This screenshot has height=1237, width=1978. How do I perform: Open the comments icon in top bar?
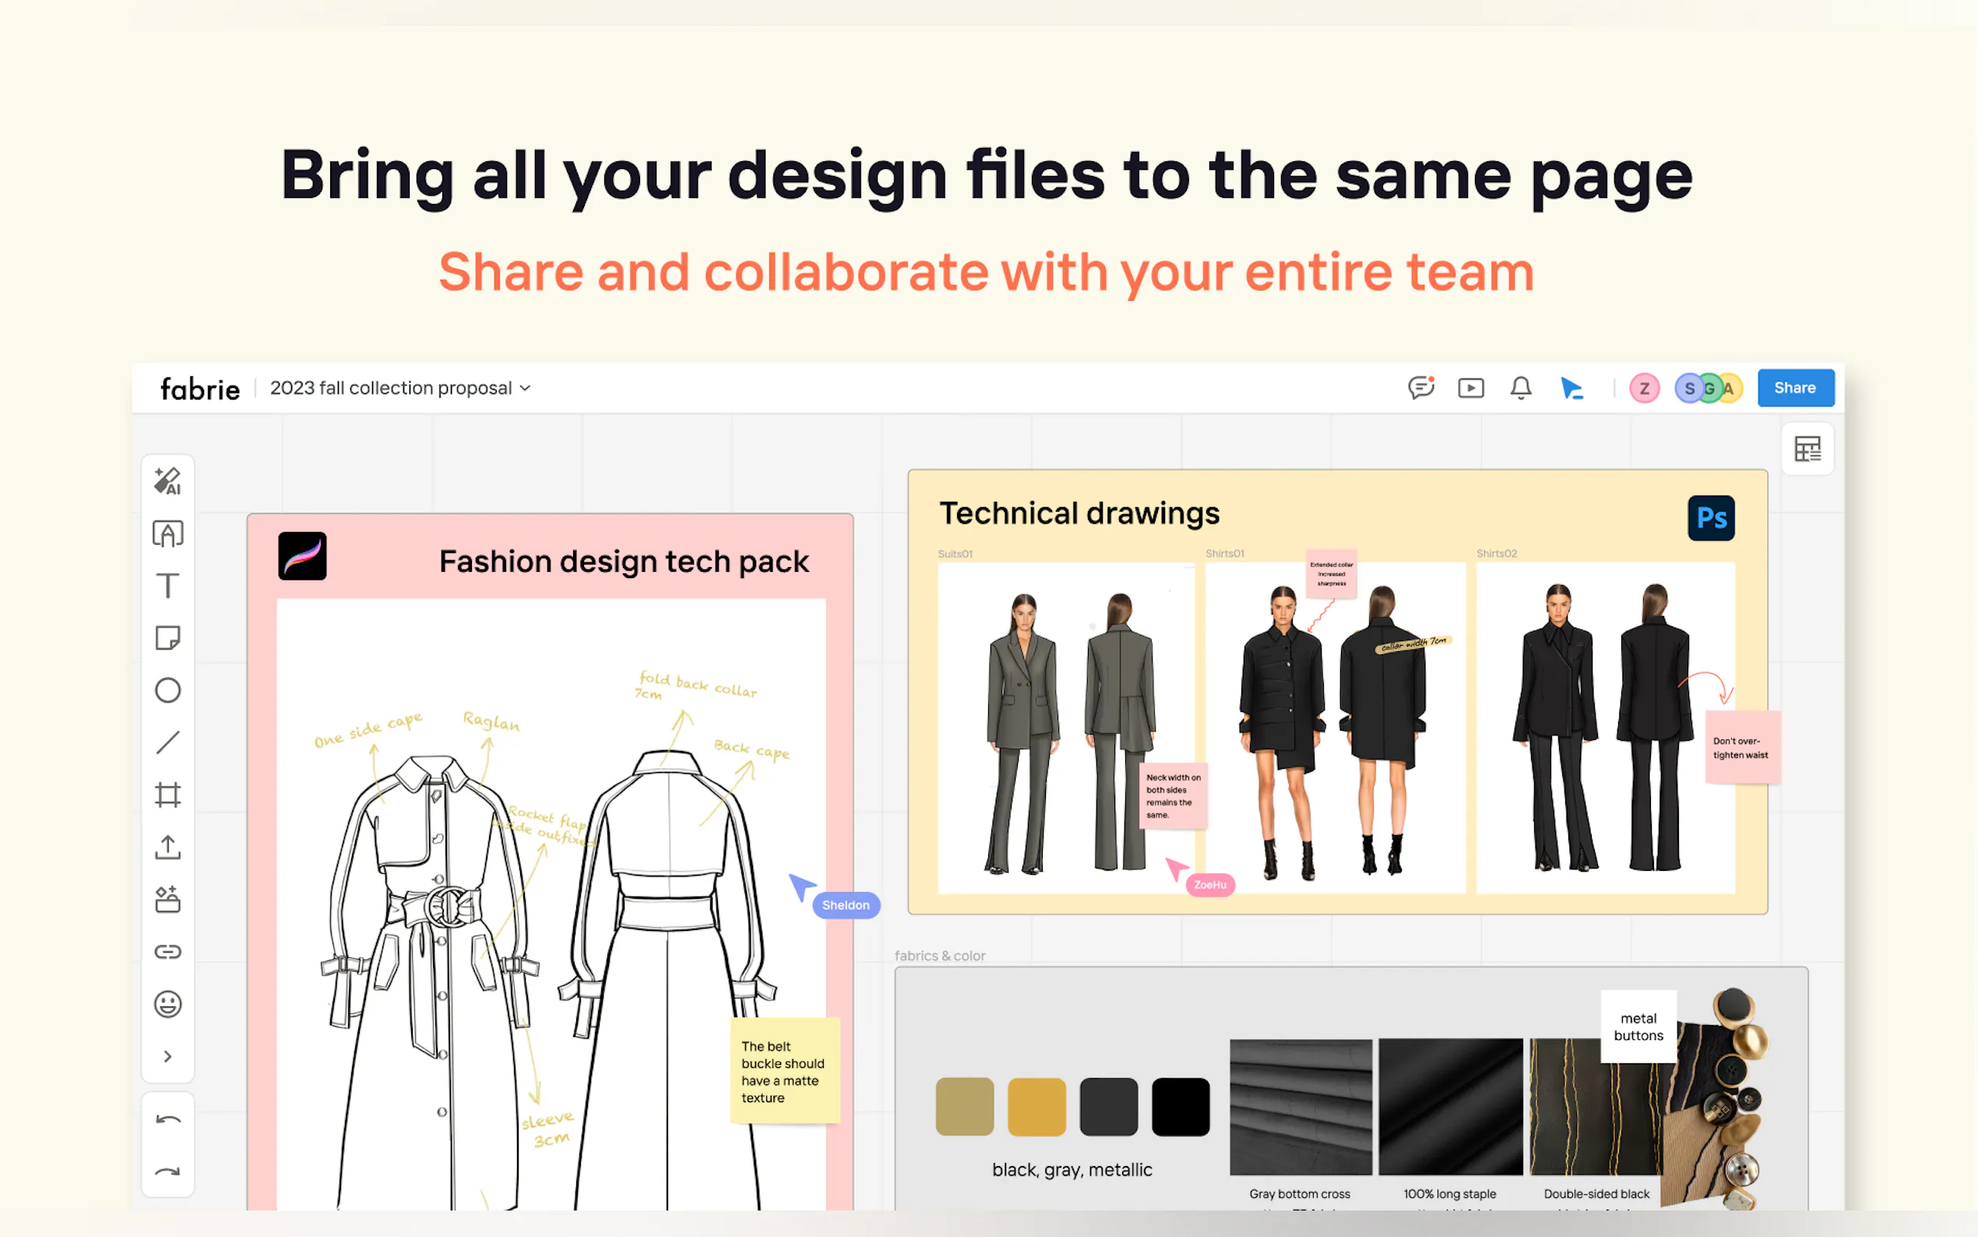coord(1421,387)
